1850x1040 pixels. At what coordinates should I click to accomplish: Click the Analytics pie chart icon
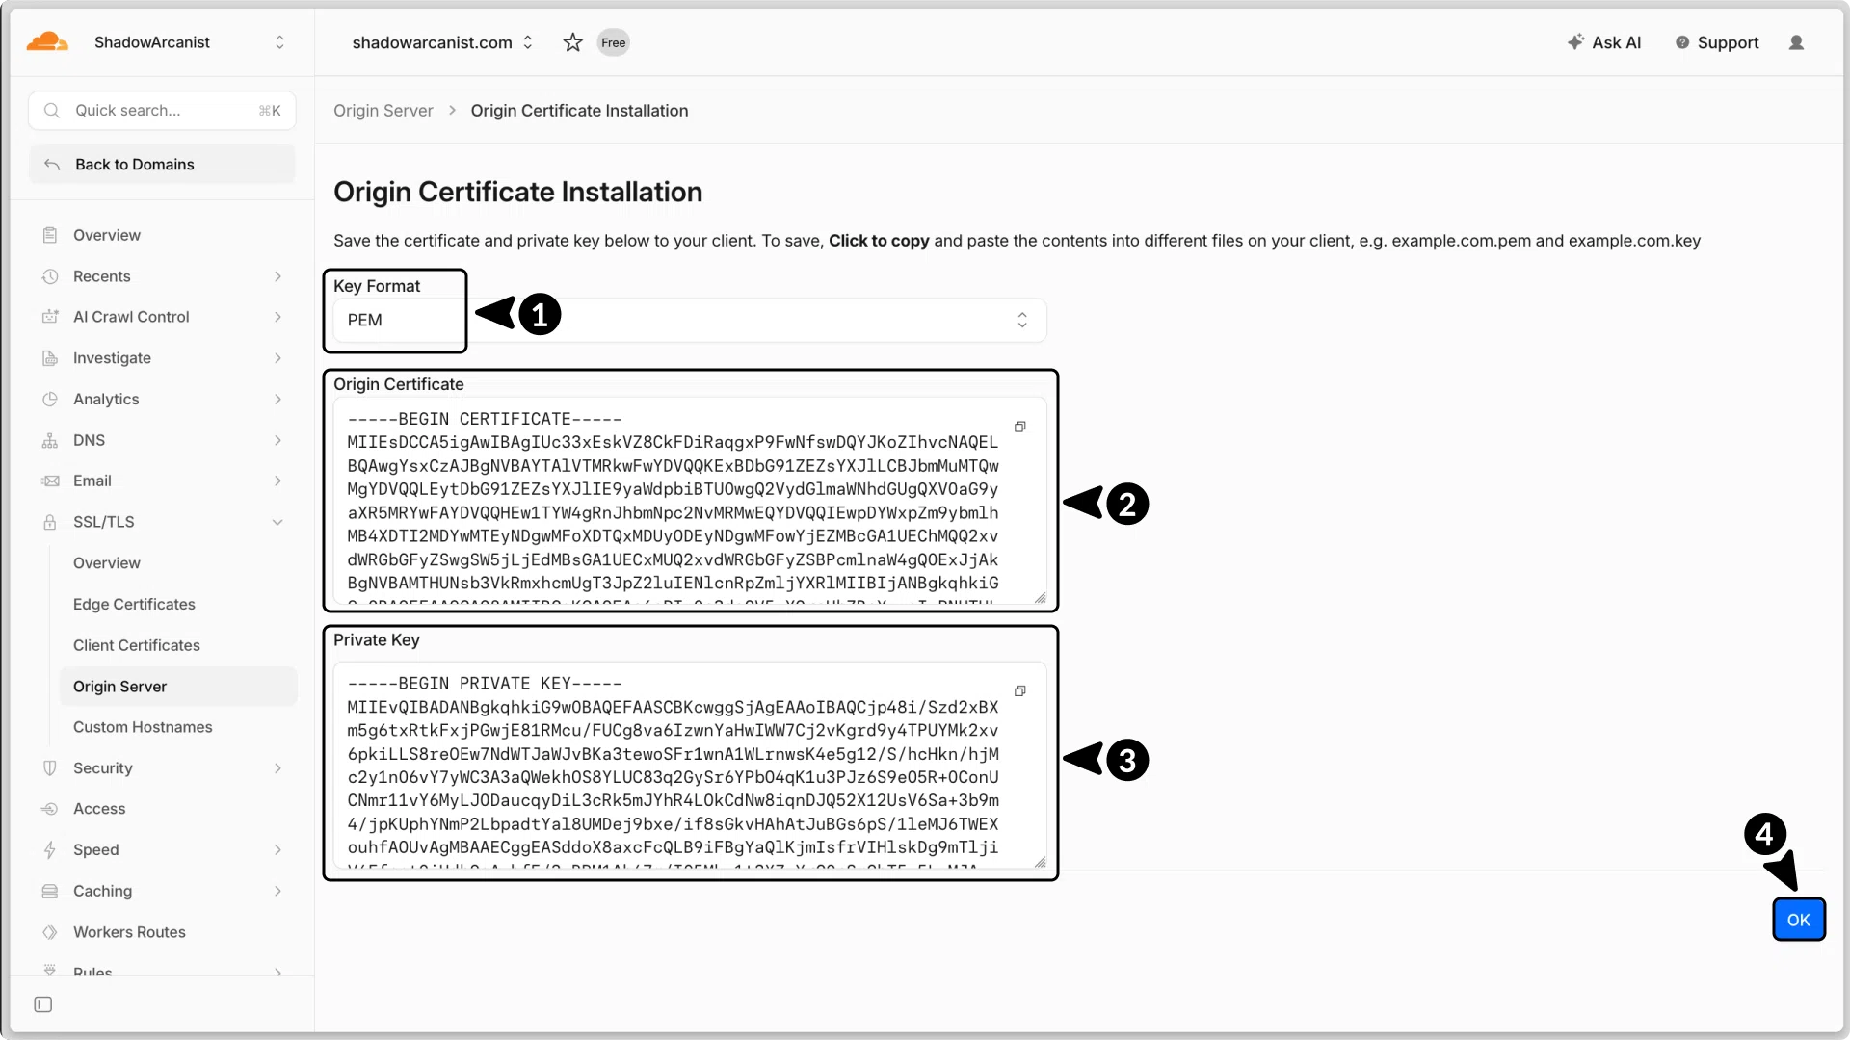click(x=50, y=399)
